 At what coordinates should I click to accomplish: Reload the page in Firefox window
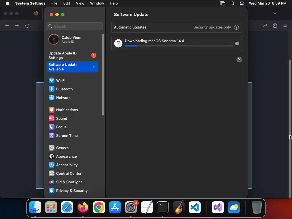[27, 25]
